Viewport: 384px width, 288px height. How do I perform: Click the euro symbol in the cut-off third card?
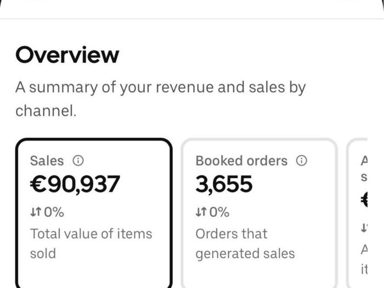pyautogui.click(x=364, y=199)
